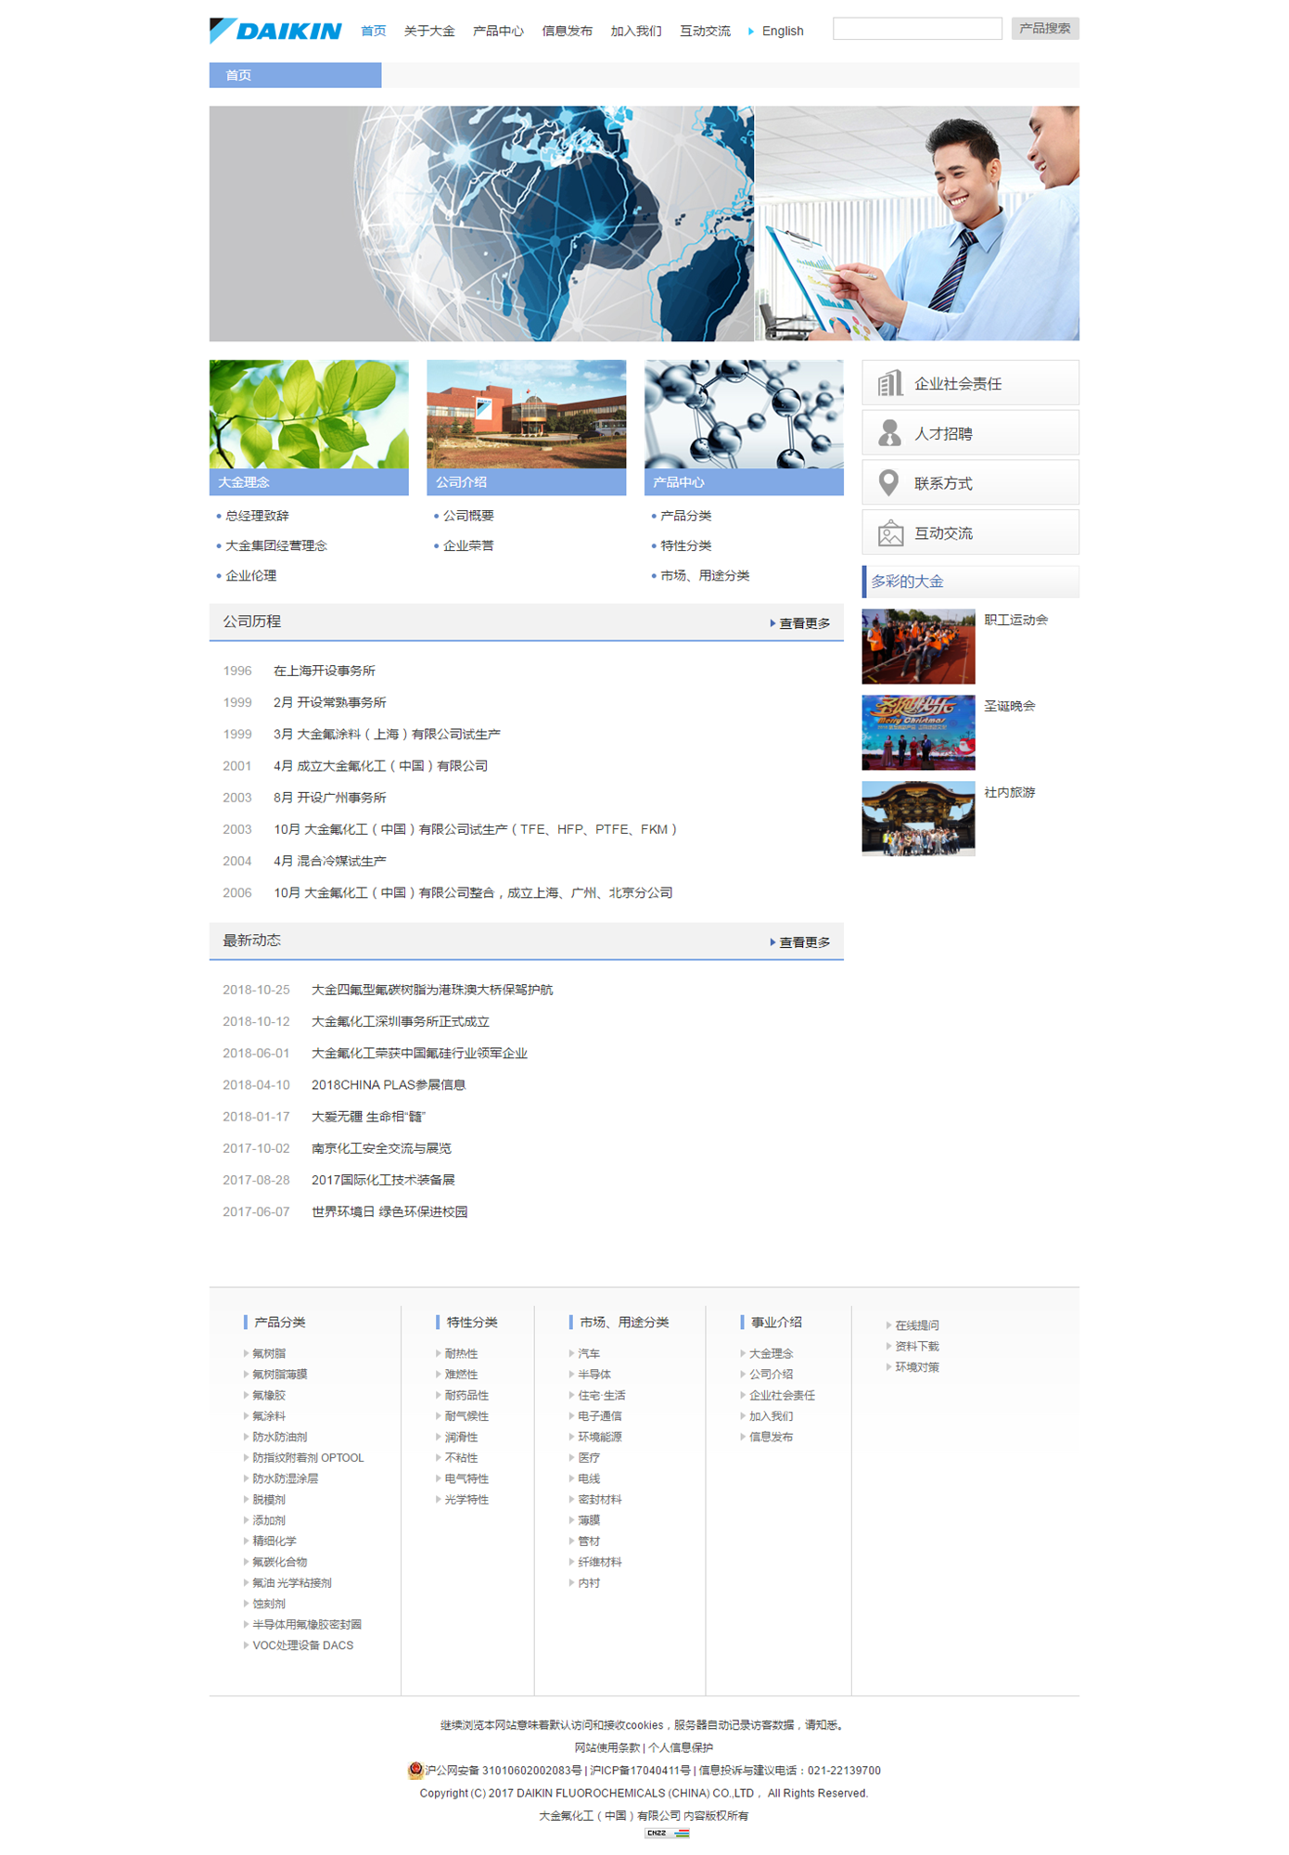Open 互动交流 in the top navigation

tap(705, 32)
